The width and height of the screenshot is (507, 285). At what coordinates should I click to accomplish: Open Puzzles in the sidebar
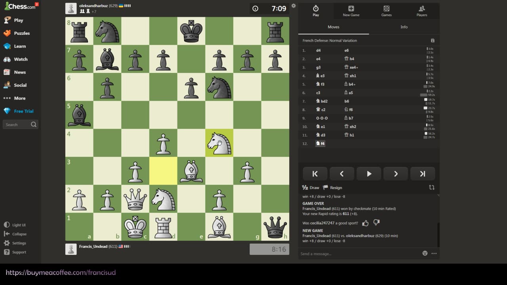17,33
